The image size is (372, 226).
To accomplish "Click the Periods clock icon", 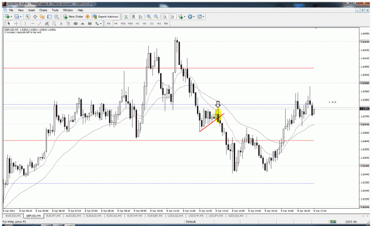I will 190,17.
